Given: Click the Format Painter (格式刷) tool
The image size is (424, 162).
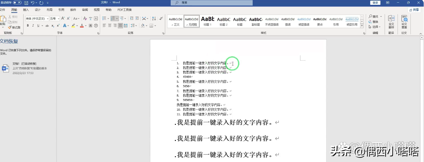Looking at the screenshot, I should [14, 27].
